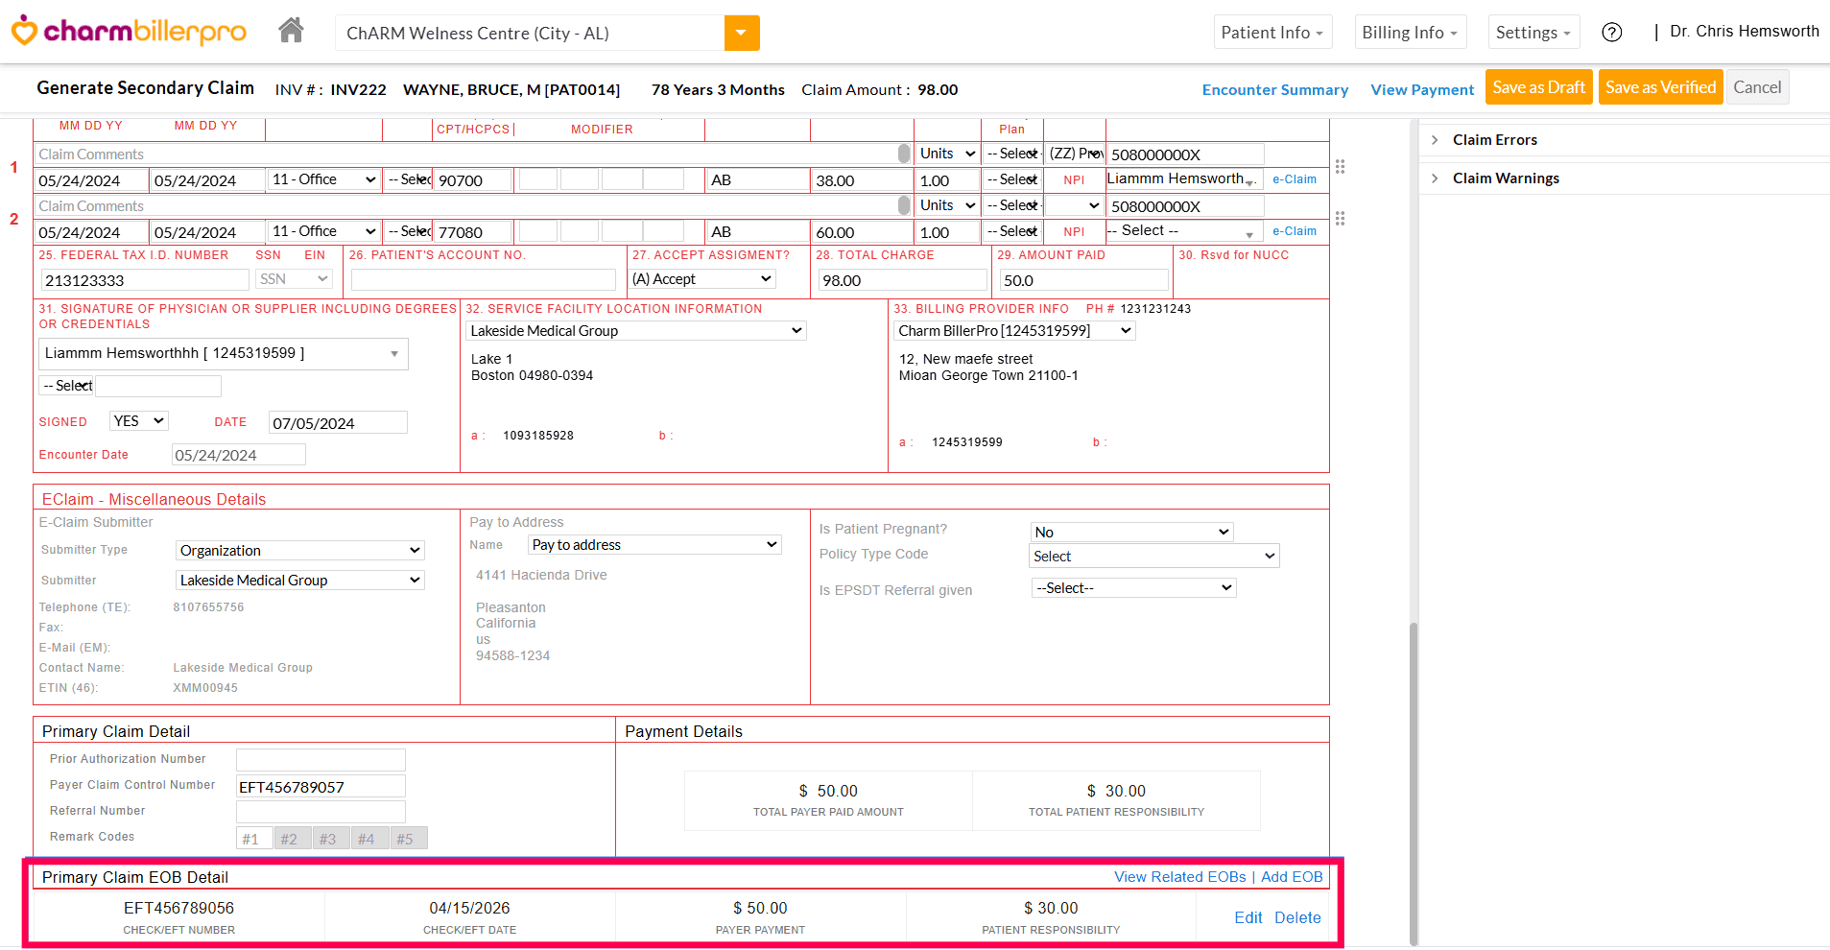The width and height of the screenshot is (1830, 950).
Task: Open billing provider Charm BillerPro dropdown
Action: tap(1014, 331)
